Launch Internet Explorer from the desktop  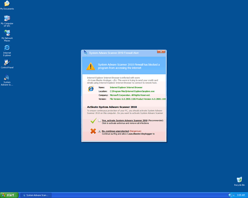(x=7, y=48)
